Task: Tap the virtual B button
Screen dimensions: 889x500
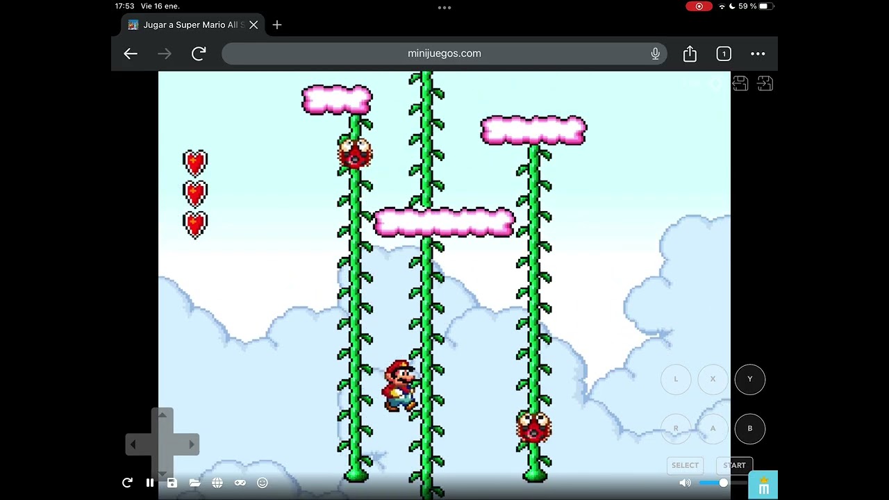Action: (x=750, y=428)
